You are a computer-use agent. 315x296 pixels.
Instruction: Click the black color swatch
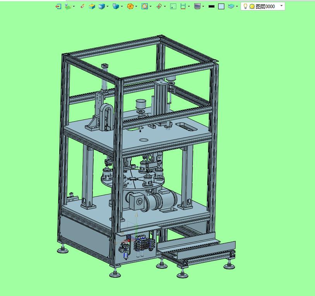tap(212, 7)
